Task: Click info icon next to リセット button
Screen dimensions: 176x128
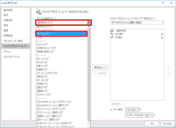Action: (140, 109)
